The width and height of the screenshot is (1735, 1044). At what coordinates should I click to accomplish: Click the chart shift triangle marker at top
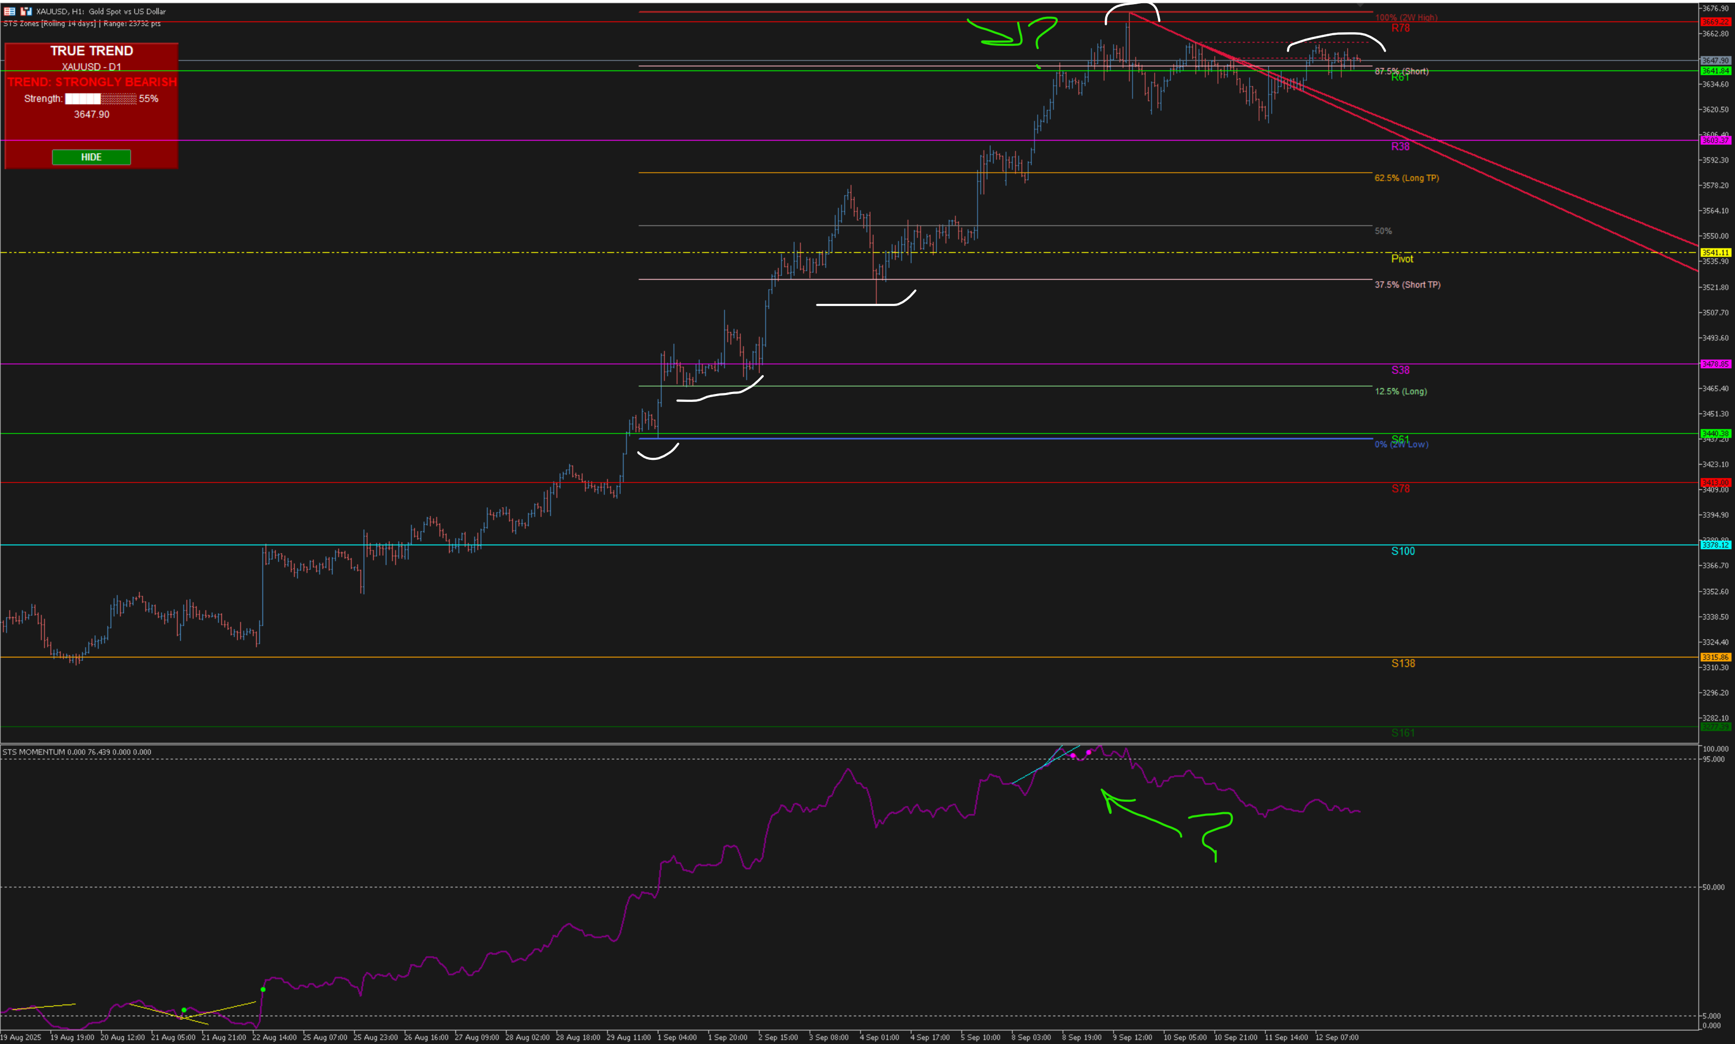(x=1360, y=6)
